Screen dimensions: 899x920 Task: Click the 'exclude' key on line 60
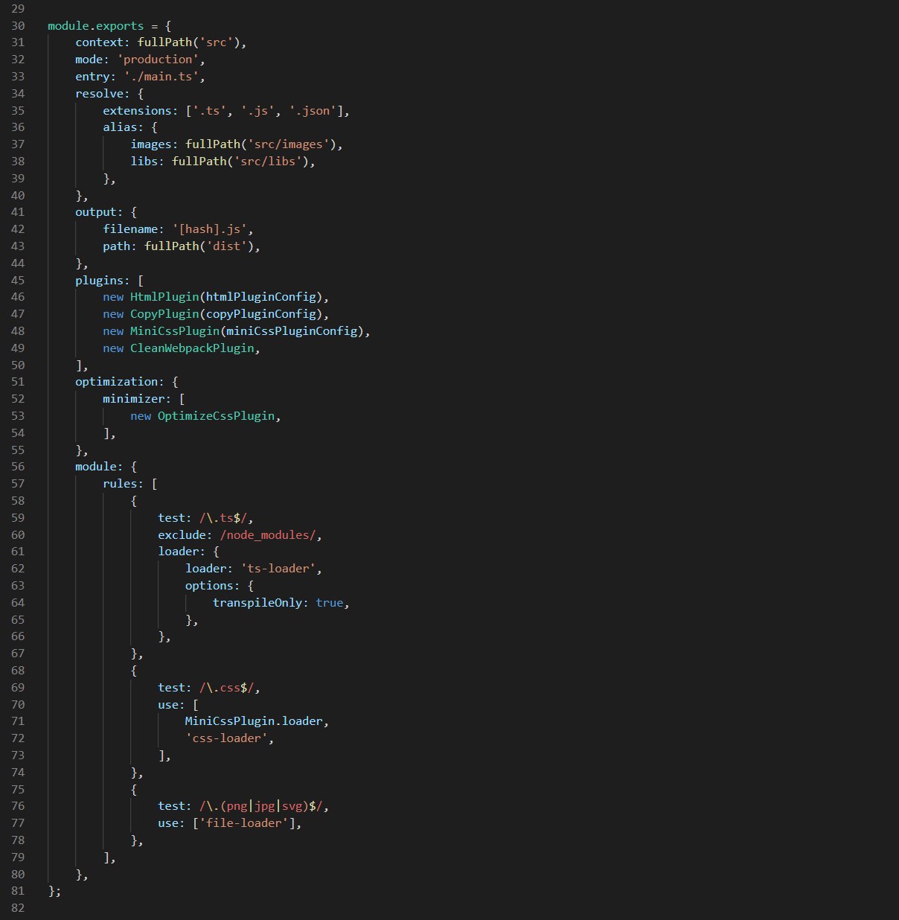182,535
